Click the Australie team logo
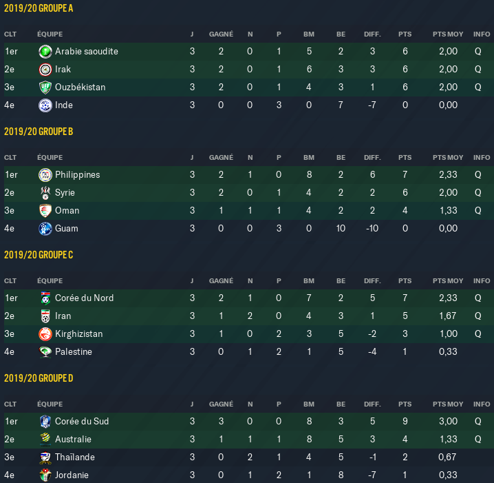Viewport: 494px width, 483px height. point(45,440)
